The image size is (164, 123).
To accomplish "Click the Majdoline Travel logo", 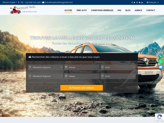I will [23, 10].
